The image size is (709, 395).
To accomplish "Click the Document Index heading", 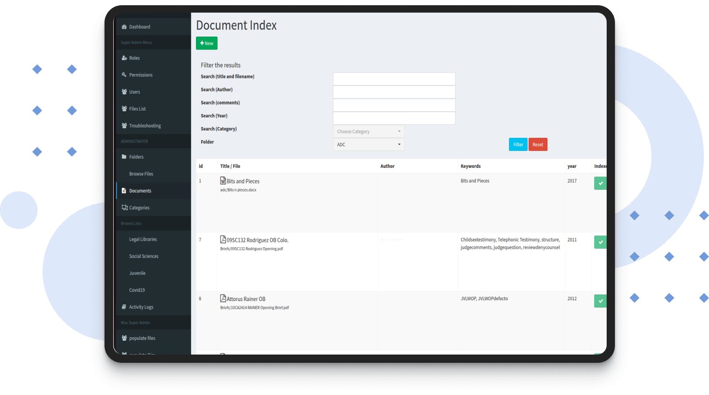I will tap(236, 25).
